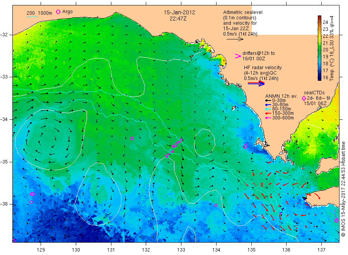Image resolution: width=348 pixels, height=255 pixels.
Task: Click the seal CTD diamond near 134.8E 34.6S
Action: pyautogui.click(x=245, y=146)
